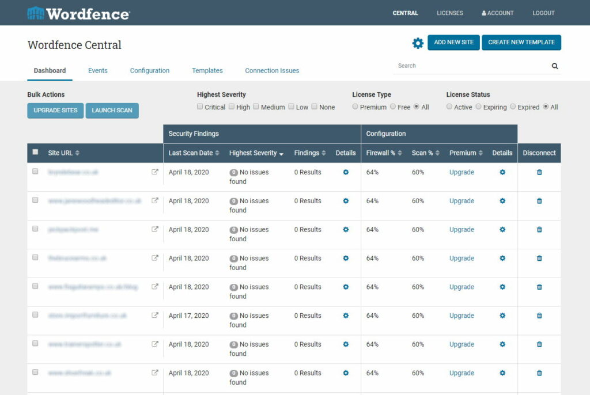Switch to the Events tab
The width and height of the screenshot is (590, 395).
(x=98, y=71)
